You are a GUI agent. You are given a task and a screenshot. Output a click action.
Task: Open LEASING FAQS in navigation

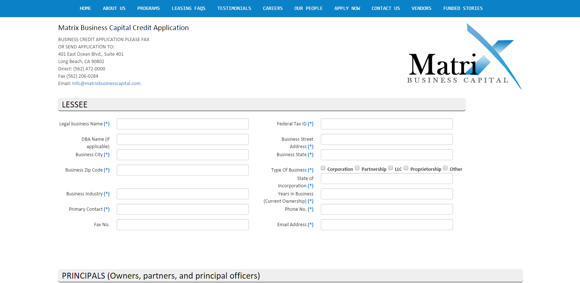point(188,8)
